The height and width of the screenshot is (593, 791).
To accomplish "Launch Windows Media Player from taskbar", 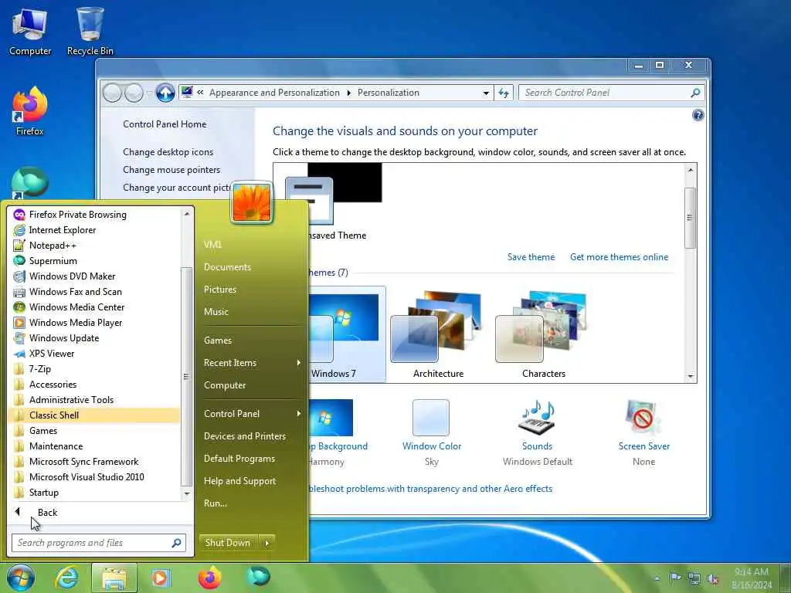I will click(x=161, y=578).
